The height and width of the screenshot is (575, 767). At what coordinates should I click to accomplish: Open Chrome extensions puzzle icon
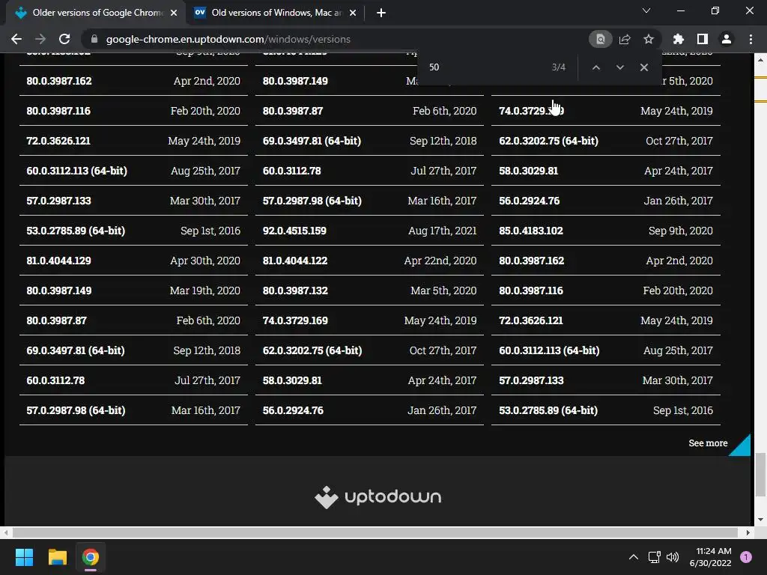point(678,39)
